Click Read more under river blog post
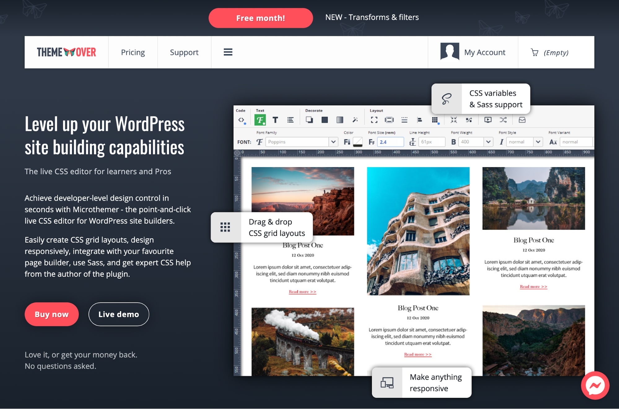 click(534, 286)
